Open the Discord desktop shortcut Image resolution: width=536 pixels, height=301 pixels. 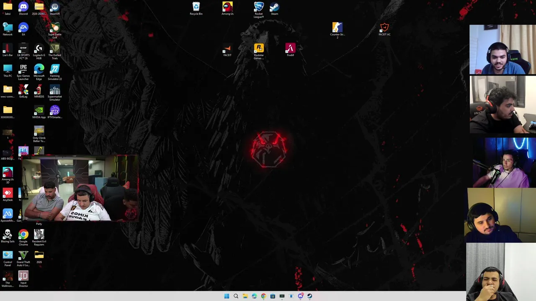click(23, 8)
